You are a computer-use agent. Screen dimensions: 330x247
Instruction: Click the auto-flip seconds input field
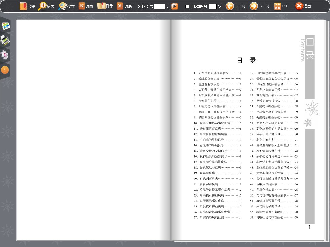click(x=212, y=6)
